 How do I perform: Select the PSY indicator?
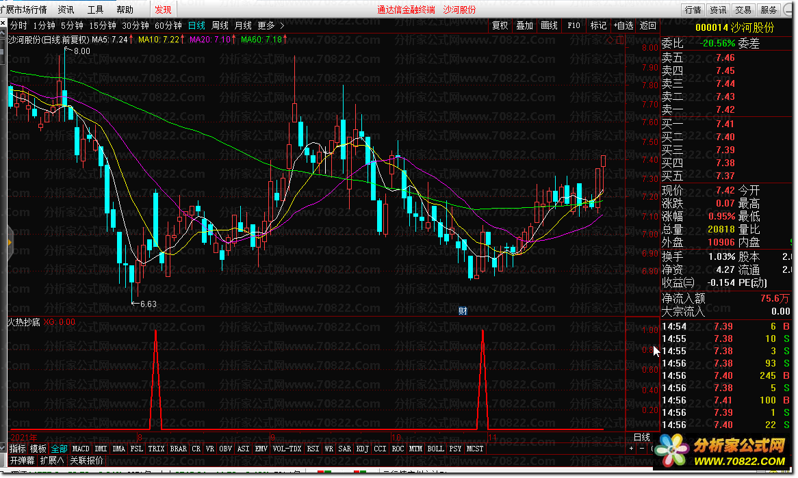pyautogui.click(x=455, y=449)
